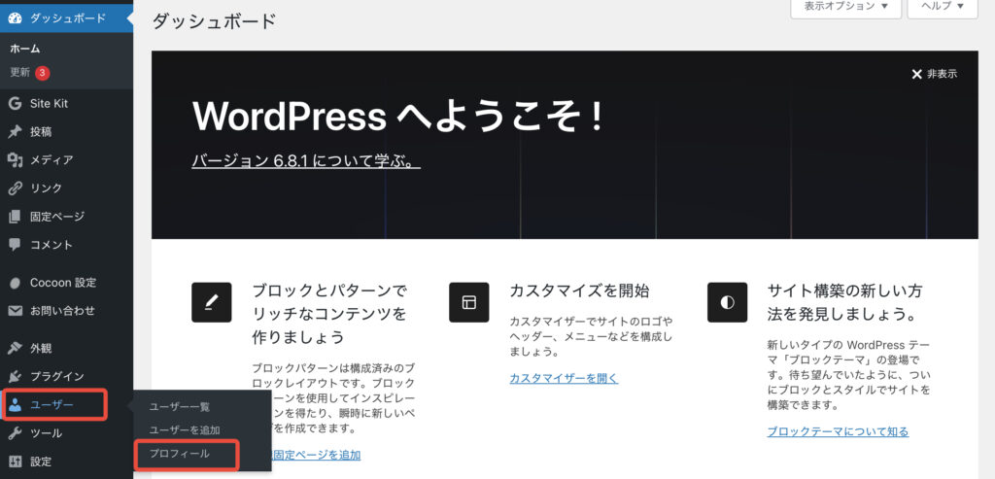The height and width of the screenshot is (479, 995).
Task: Follow the バージョン 6.8.1 について学ぶ link
Action: pyautogui.click(x=306, y=160)
